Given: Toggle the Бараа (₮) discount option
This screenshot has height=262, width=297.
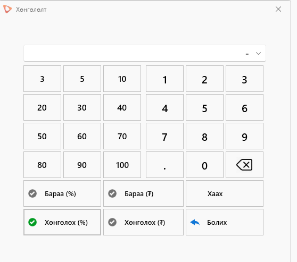Looking at the screenshot, I should point(143,193).
